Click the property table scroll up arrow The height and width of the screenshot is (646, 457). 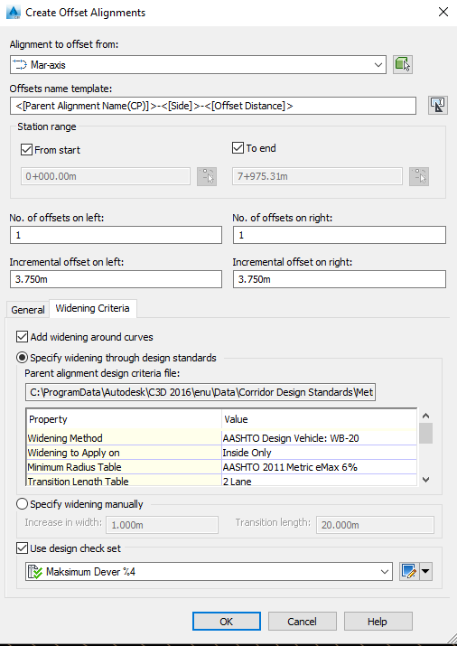pyautogui.click(x=426, y=416)
